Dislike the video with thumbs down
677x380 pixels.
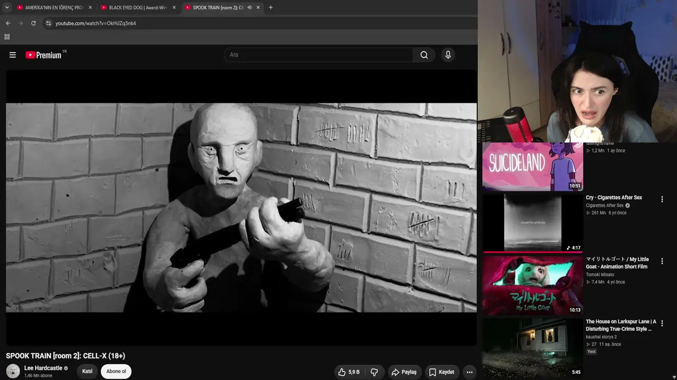tap(374, 372)
